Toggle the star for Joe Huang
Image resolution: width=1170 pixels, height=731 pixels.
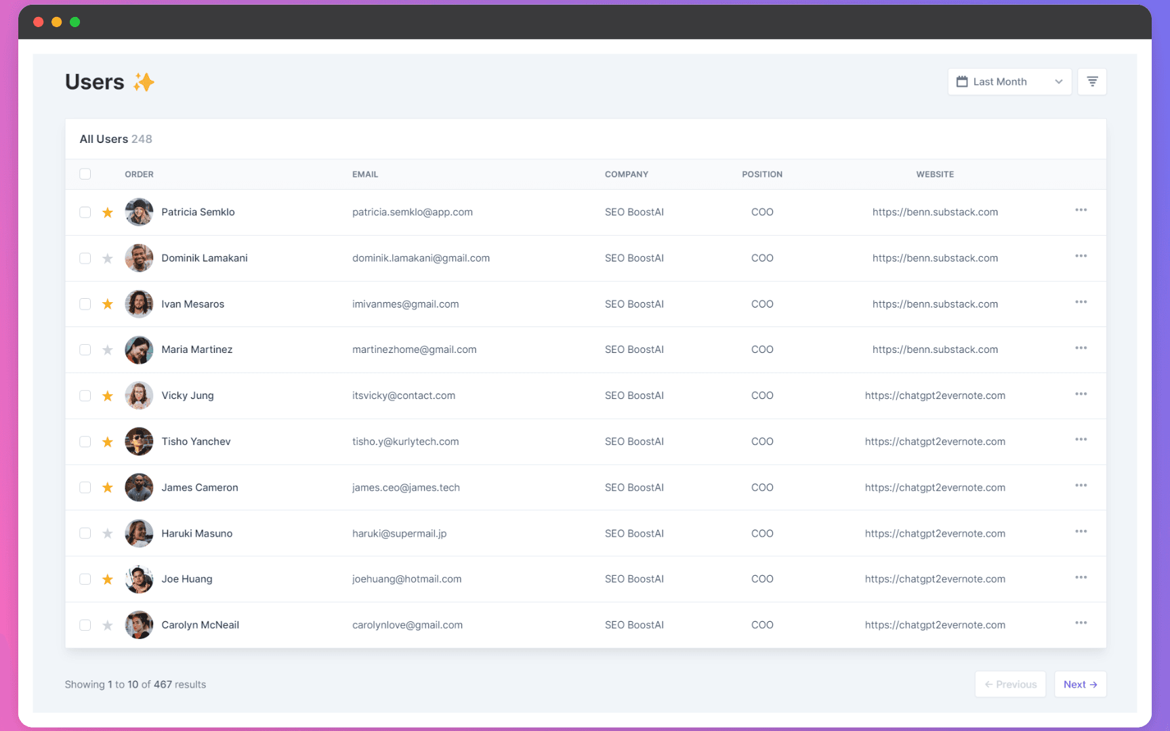coord(107,579)
